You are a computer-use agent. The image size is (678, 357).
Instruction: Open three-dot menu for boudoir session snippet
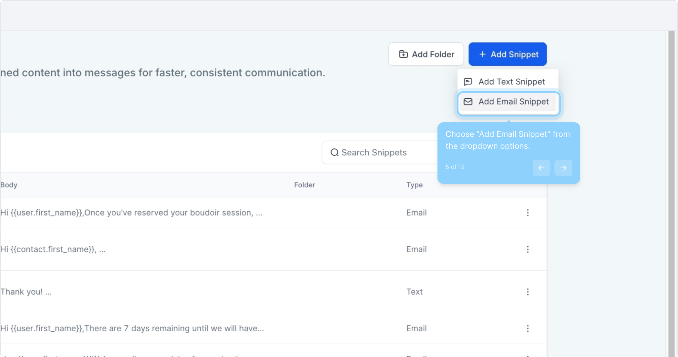(x=528, y=213)
